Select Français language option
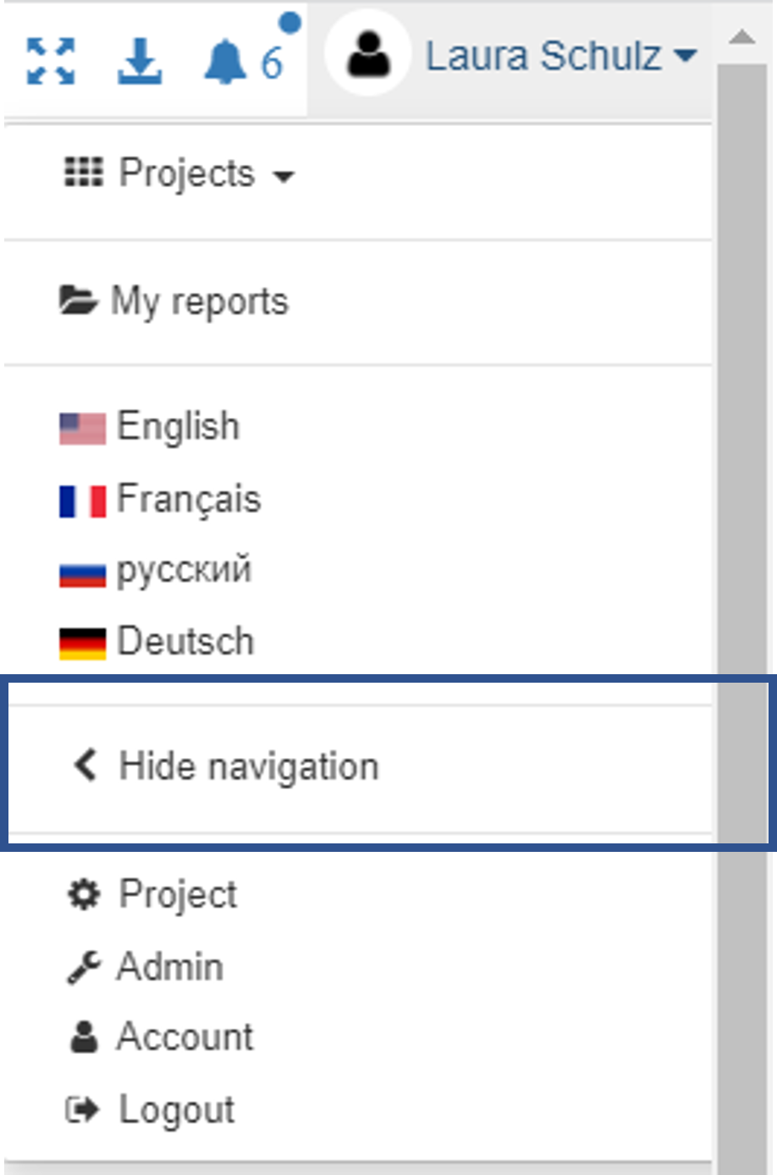 point(188,498)
